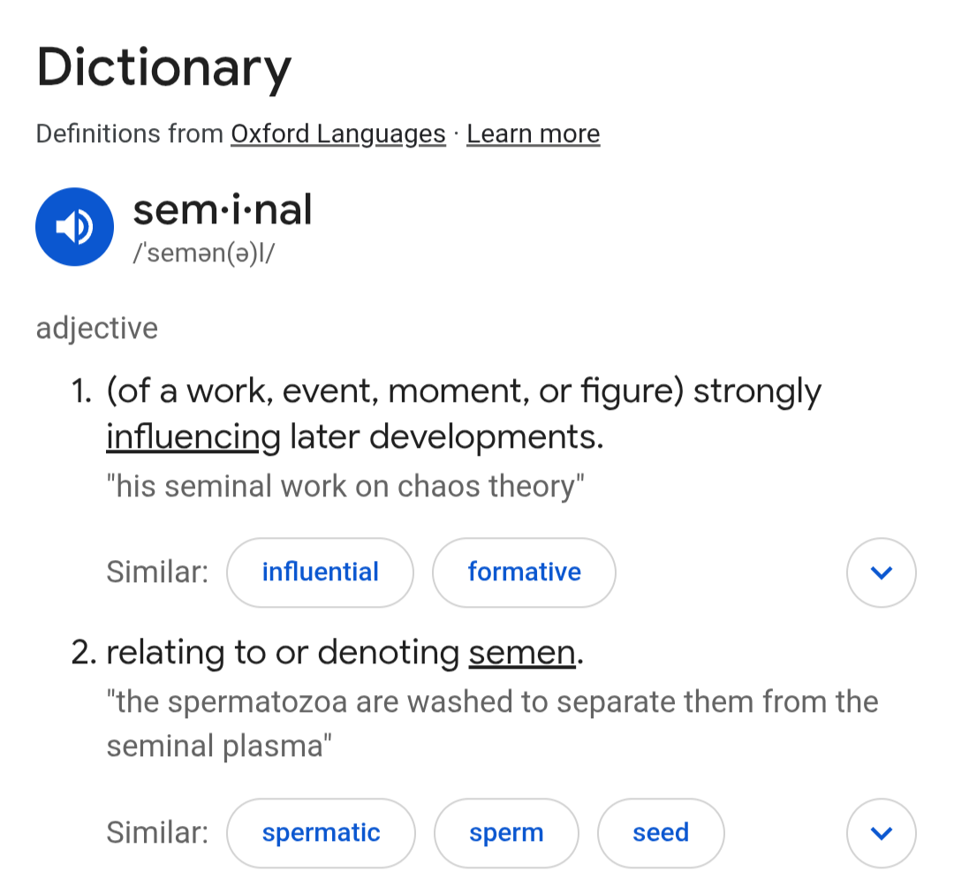
Task: Select the spermatic synonym chip
Action: 321,833
